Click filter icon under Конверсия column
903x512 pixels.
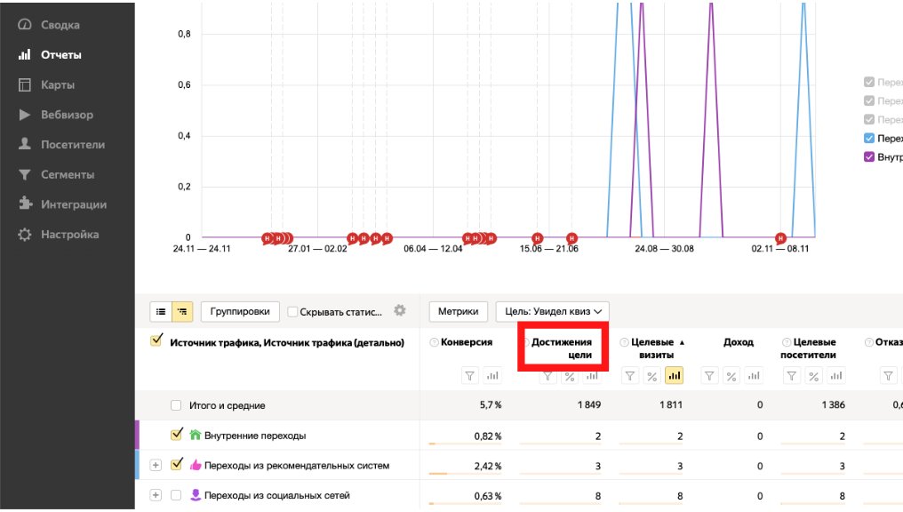(471, 376)
